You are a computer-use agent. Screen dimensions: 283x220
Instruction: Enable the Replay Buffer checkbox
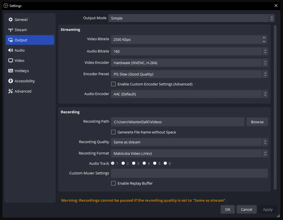(113, 183)
